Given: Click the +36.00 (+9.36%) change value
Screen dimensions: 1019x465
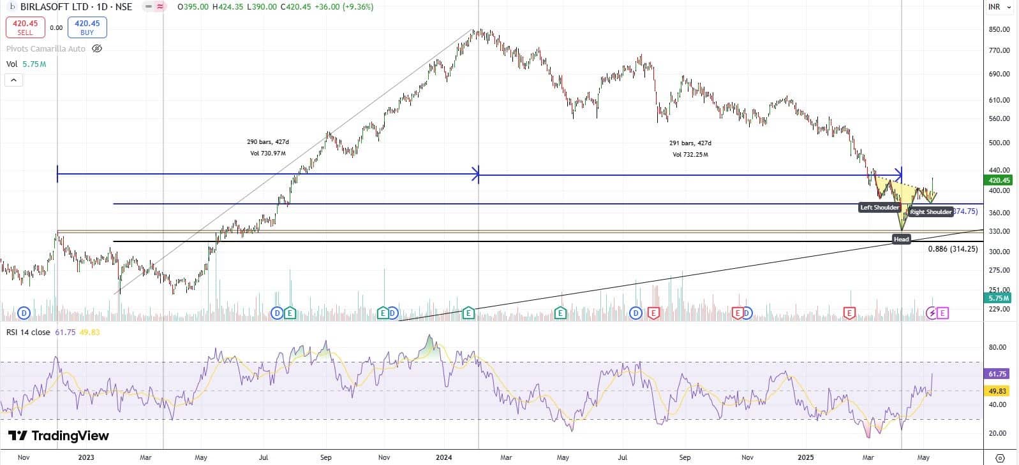Looking at the screenshot, I should pyautogui.click(x=344, y=7).
